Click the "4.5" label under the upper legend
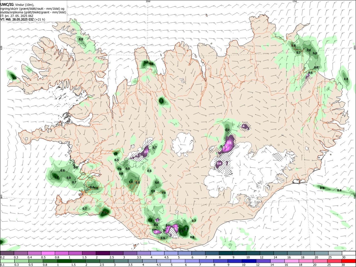 coord(166,257)
